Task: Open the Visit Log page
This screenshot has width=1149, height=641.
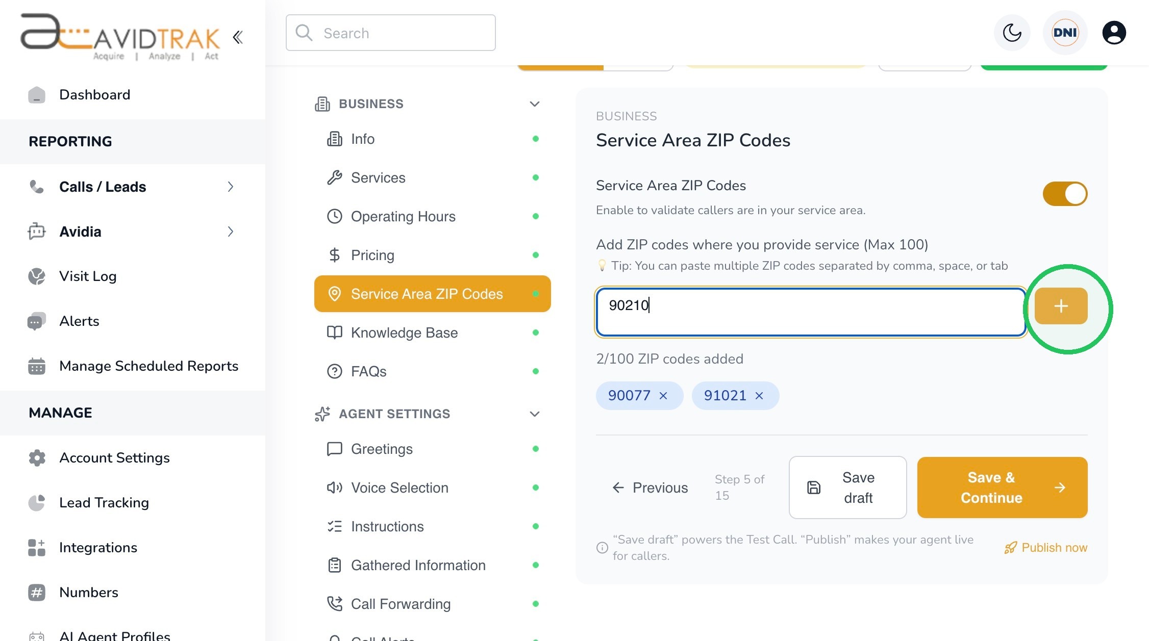Action: [x=88, y=276]
